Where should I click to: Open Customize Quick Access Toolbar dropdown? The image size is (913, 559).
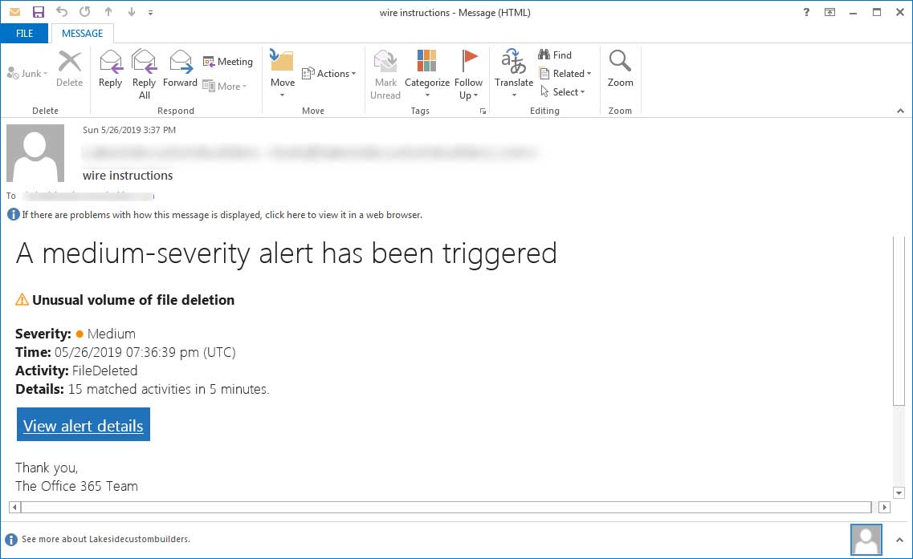pyautogui.click(x=150, y=12)
